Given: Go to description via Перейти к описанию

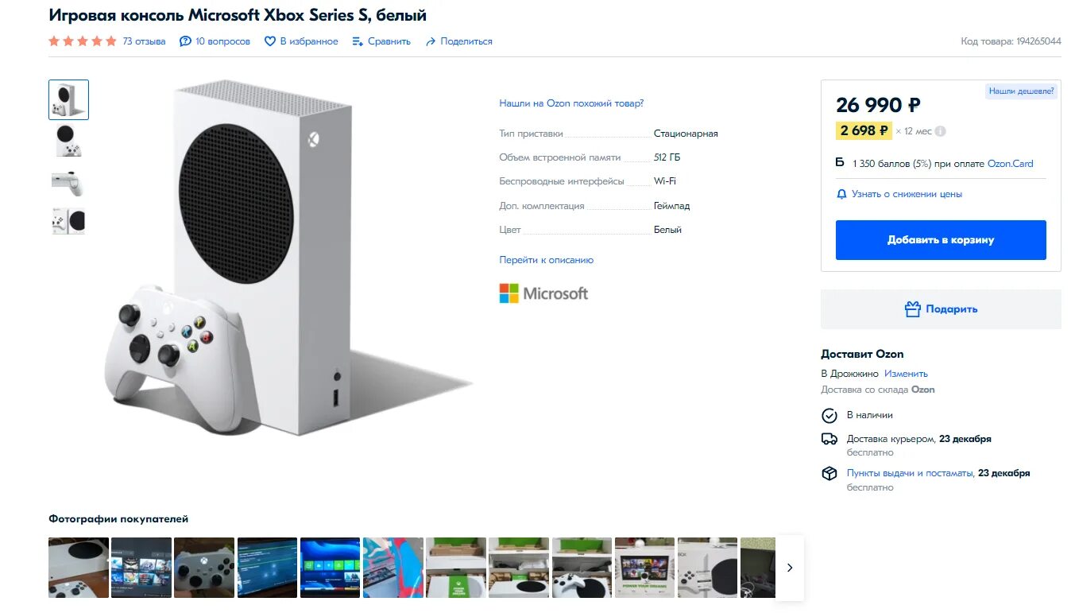Looking at the screenshot, I should point(546,260).
